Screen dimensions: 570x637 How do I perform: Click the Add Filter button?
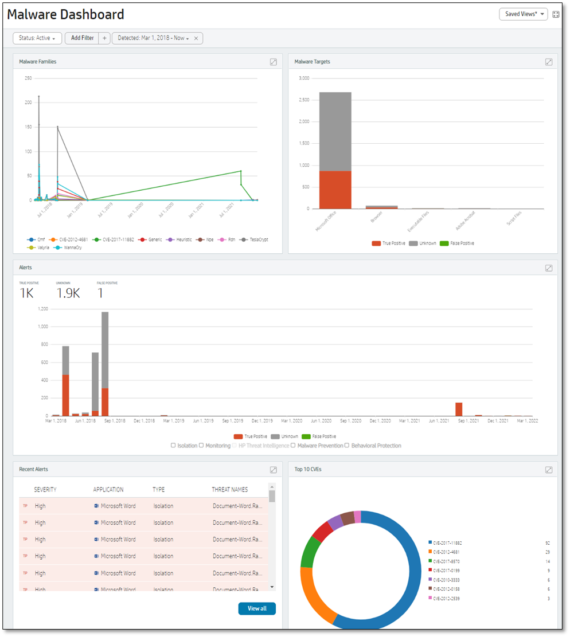pos(81,38)
